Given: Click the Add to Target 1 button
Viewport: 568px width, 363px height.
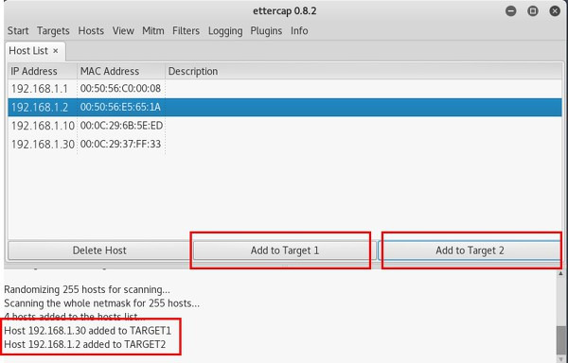Looking at the screenshot, I should [x=285, y=251].
